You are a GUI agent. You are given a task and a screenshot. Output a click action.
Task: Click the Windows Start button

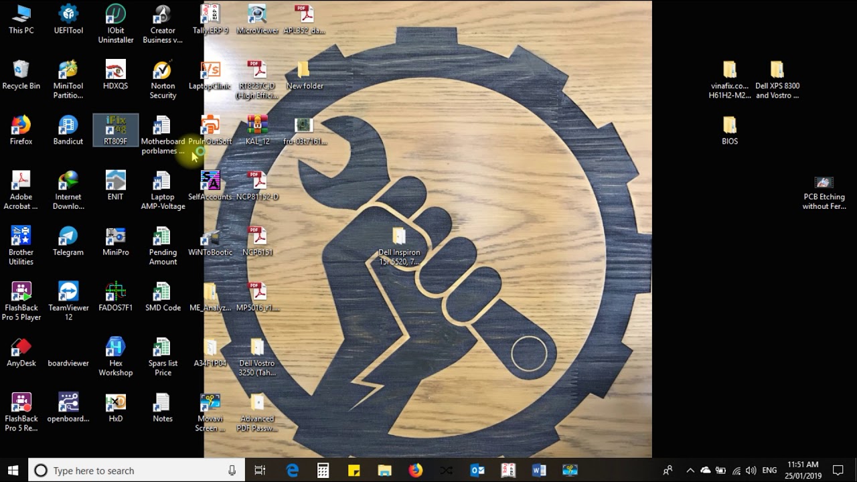click(x=13, y=470)
